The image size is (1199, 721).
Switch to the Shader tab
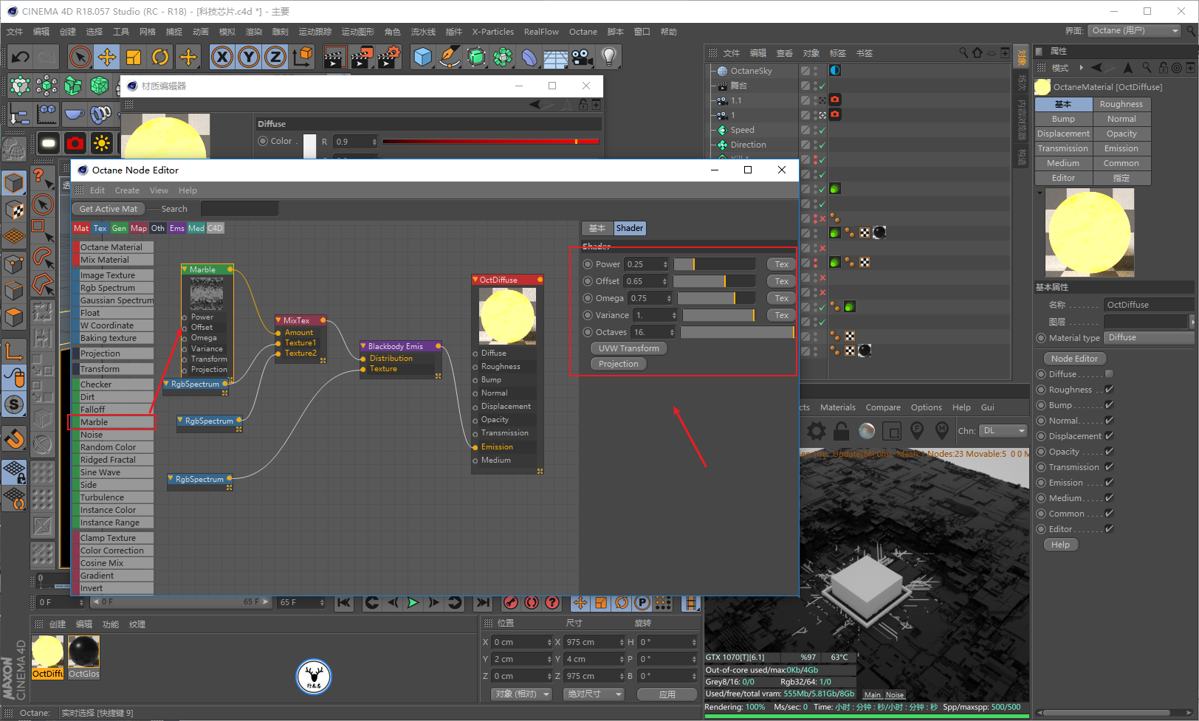tap(630, 229)
